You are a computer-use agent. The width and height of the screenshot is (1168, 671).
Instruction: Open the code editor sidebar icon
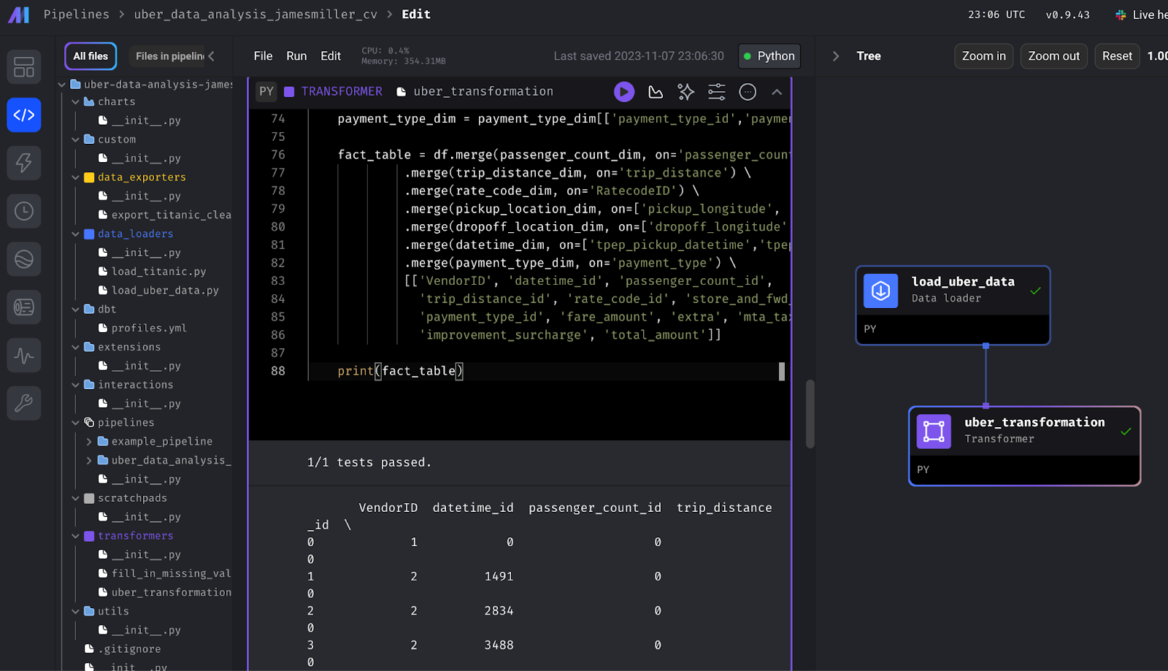coord(24,115)
